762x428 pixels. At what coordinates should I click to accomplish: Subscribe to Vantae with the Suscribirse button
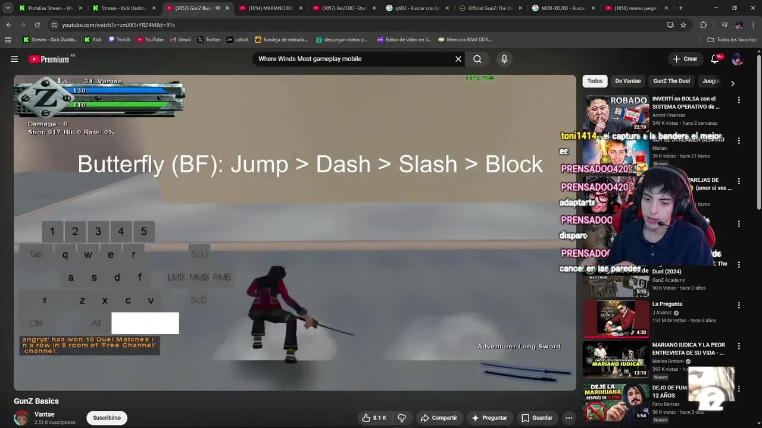pos(107,418)
